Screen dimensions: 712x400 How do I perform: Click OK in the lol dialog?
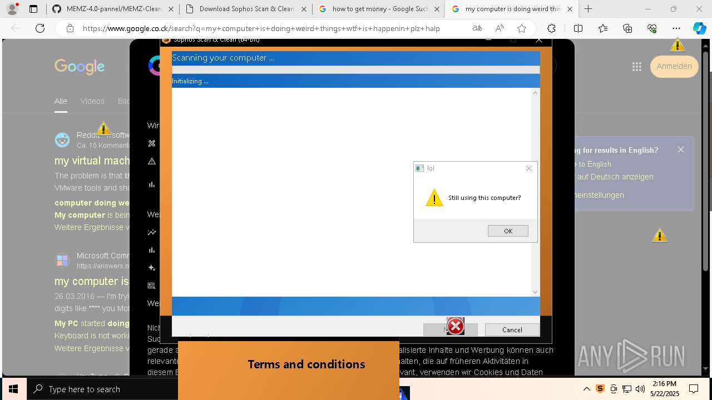tap(508, 231)
